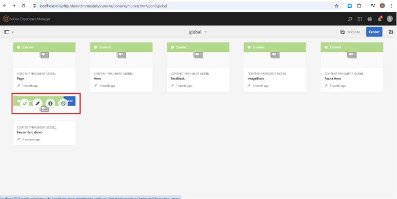397x199 pixels.
Task: Click the Hero model title
Action: click(97, 78)
